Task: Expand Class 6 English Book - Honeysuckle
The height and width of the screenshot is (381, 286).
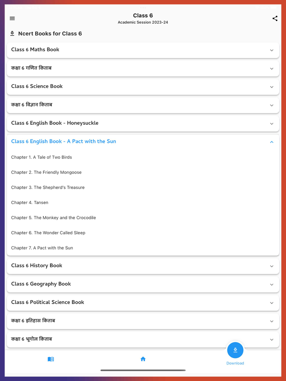Action: click(143, 123)
